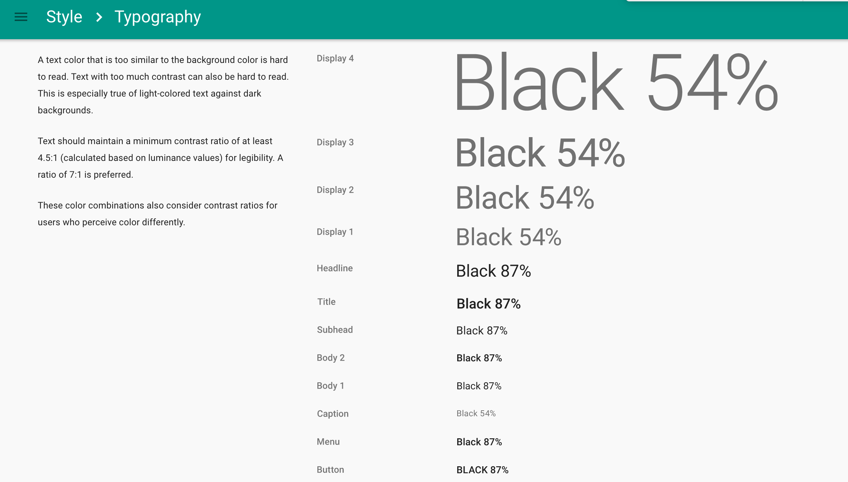
Task: Click the Display 2 style label
Action: click(335, 190)
